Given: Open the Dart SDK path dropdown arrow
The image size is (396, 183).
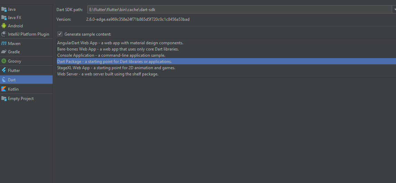Looking at the screenshot, I should pos(394,10).
